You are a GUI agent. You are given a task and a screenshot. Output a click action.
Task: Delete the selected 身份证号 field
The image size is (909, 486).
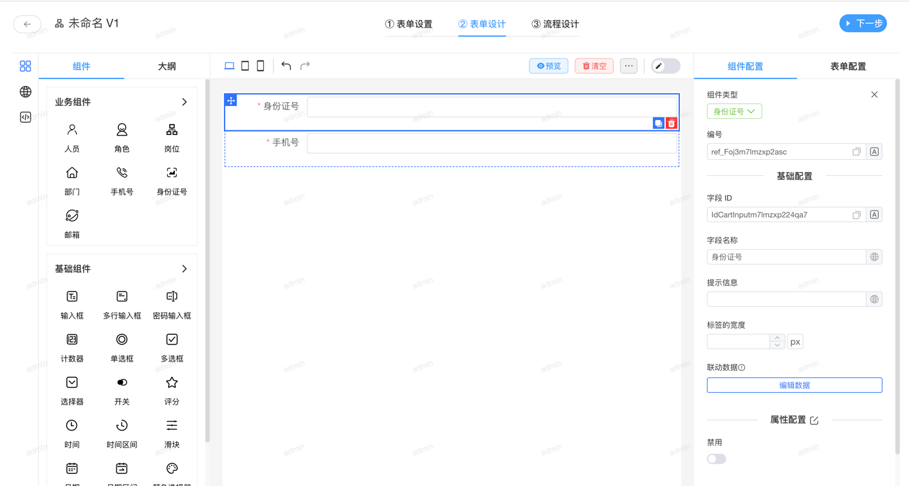671,123
